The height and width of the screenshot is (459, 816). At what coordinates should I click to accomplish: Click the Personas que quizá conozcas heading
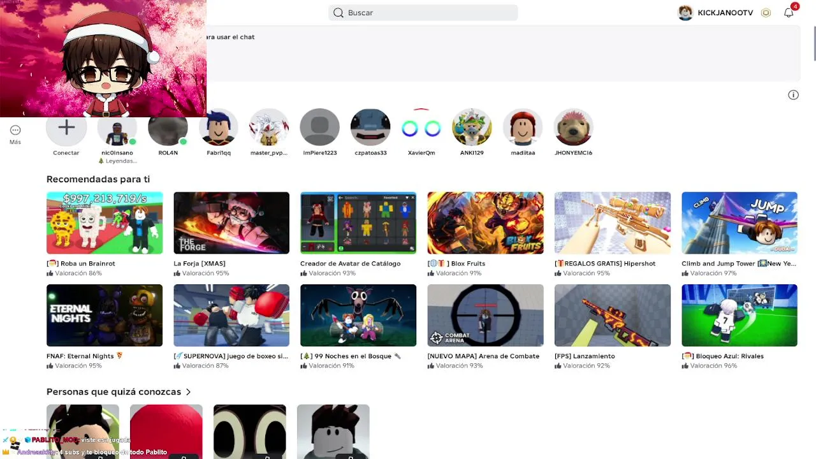(x=113, y=392)
